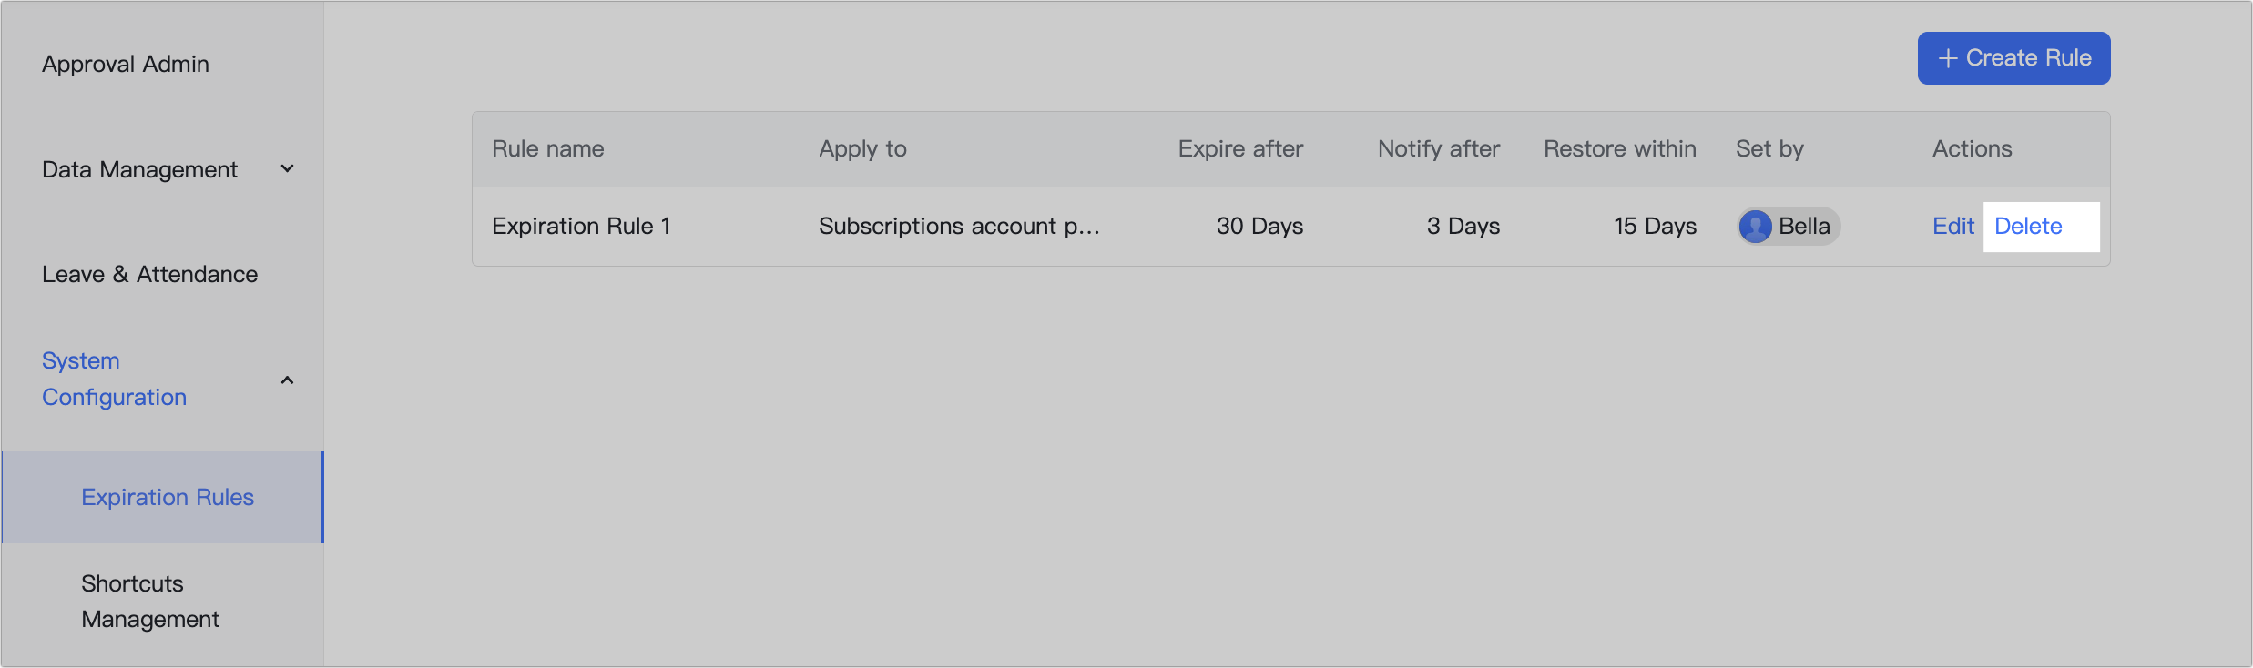Edit Expiration Rule 1
Image resolution: width=2253 pixels, height=668 pixels.
(1952, 226)
